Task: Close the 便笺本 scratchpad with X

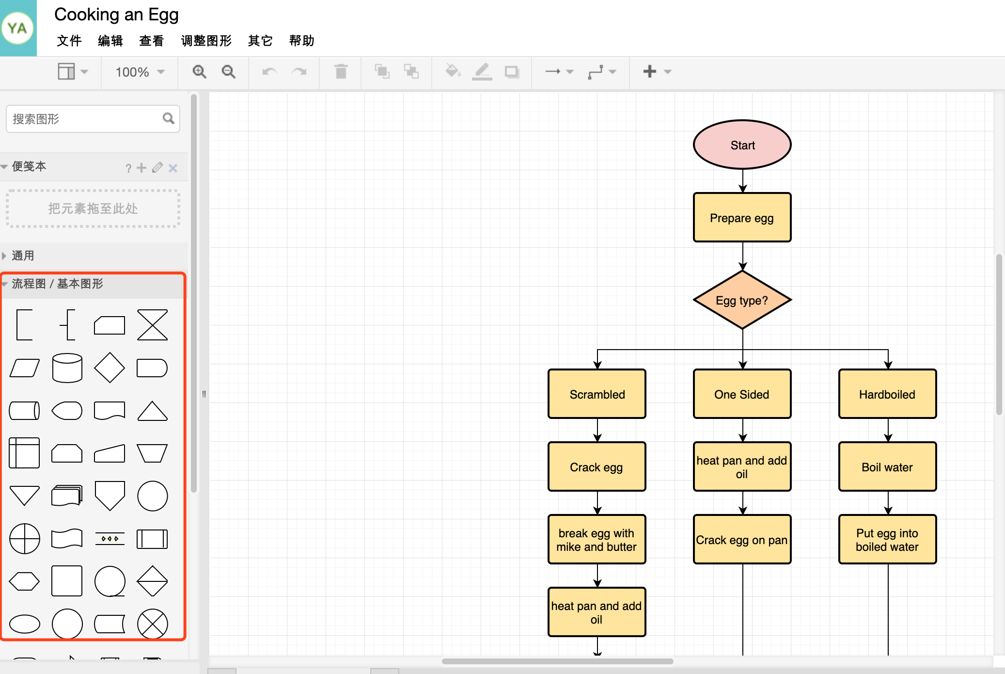Action: tap(173, 168)
